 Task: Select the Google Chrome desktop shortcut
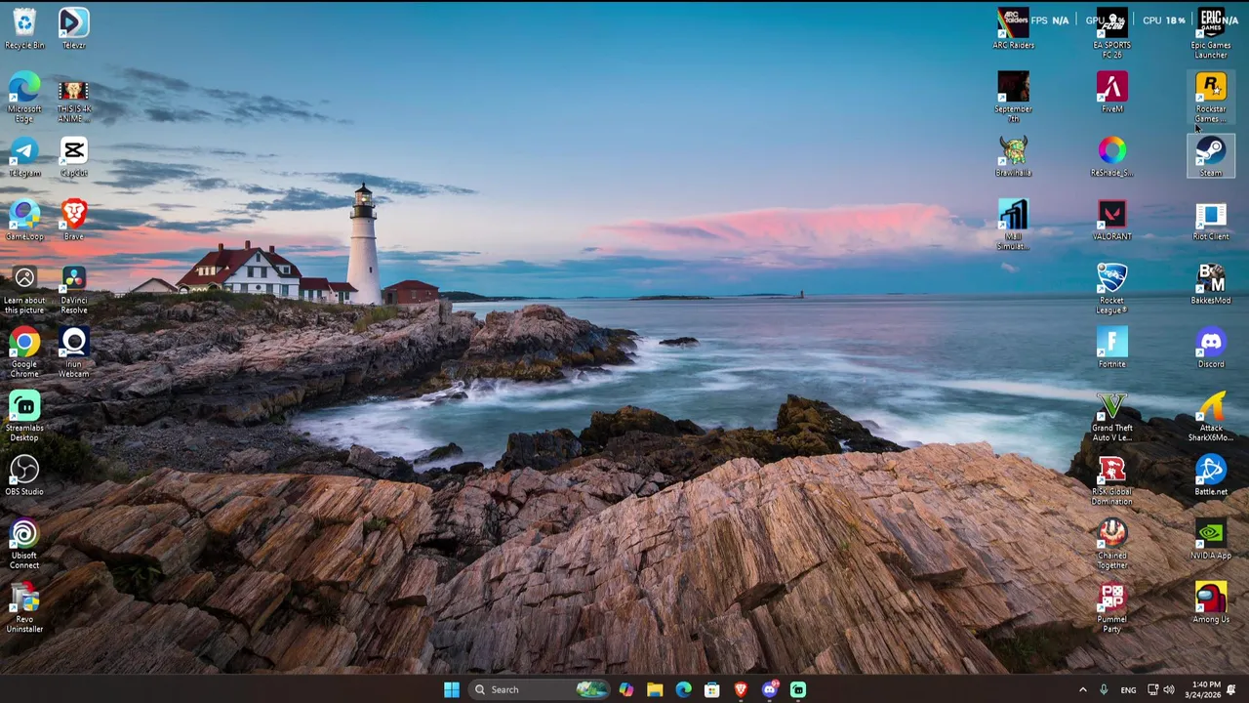(x=24, y=353)
